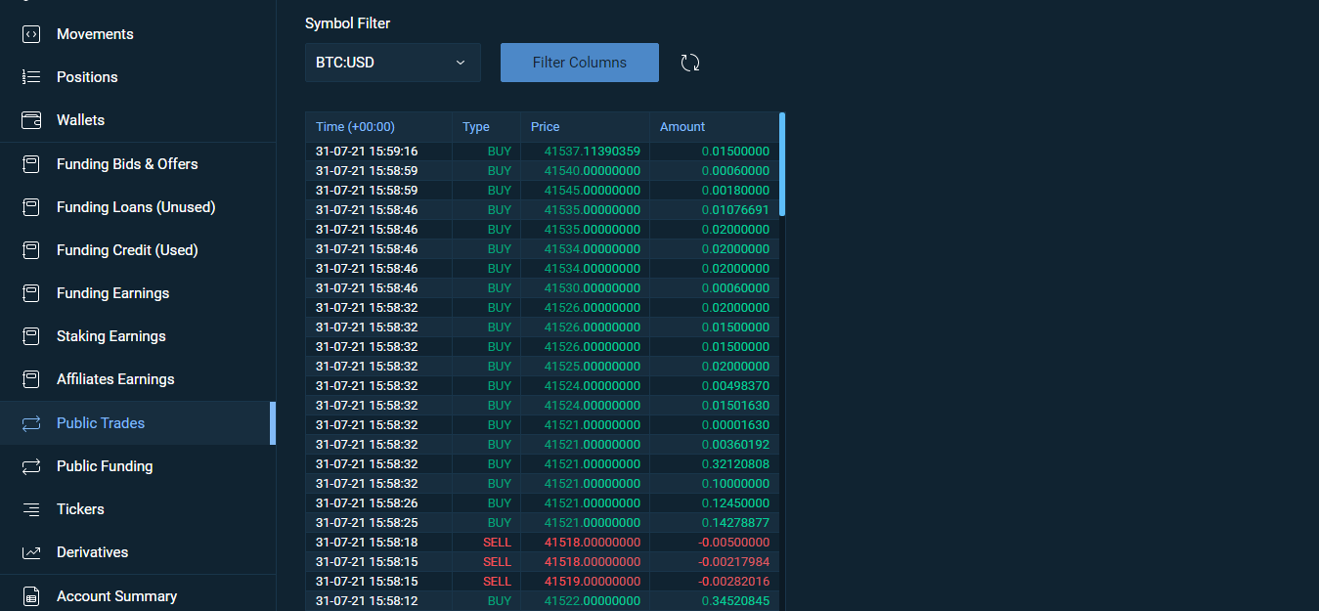Click the Derivatives chart icon
The height and width of the screenshot is (611, 1319).
31,552
